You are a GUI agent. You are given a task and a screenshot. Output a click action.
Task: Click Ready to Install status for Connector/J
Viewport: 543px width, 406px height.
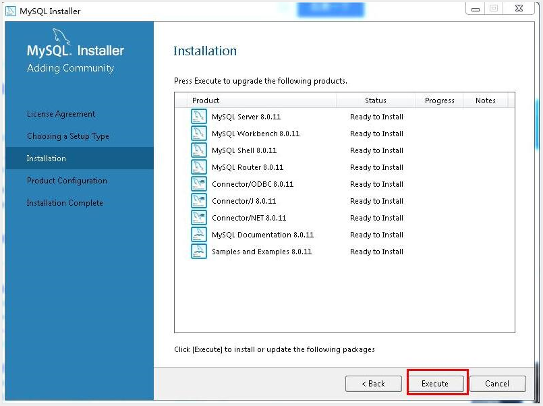[377, 201]
